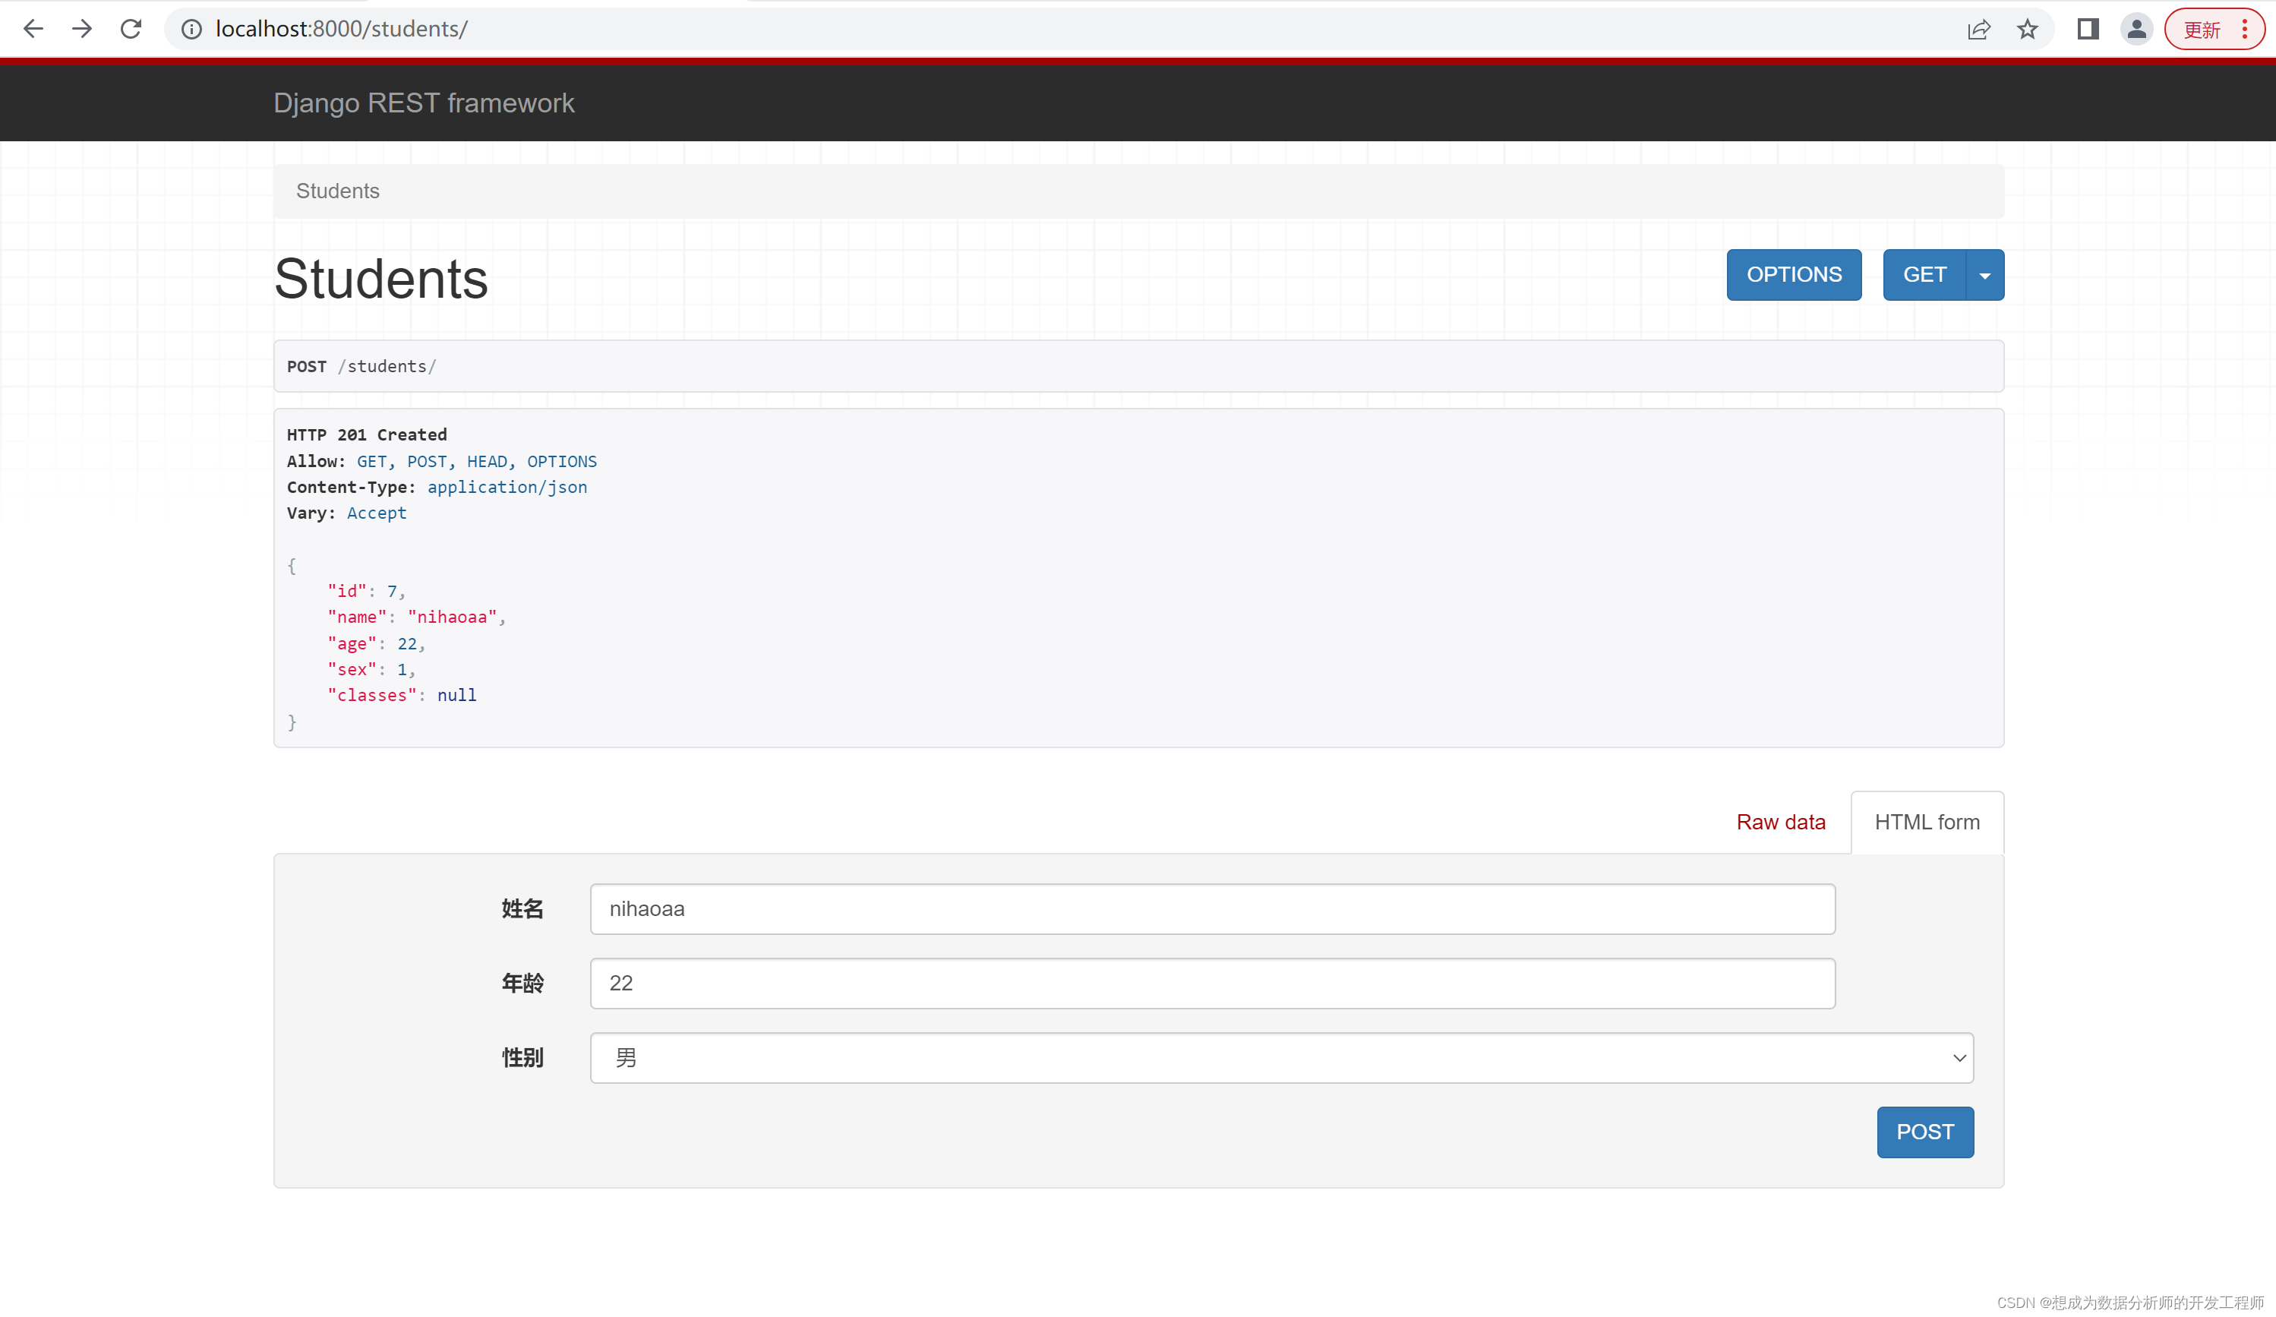2276x1317 pixels.
Task: Click the browser forward arrow
Action: tap(82, 29)
